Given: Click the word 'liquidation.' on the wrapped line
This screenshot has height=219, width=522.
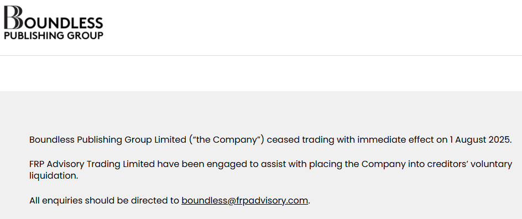Looking at the screenshot, I should click(54, 176).
